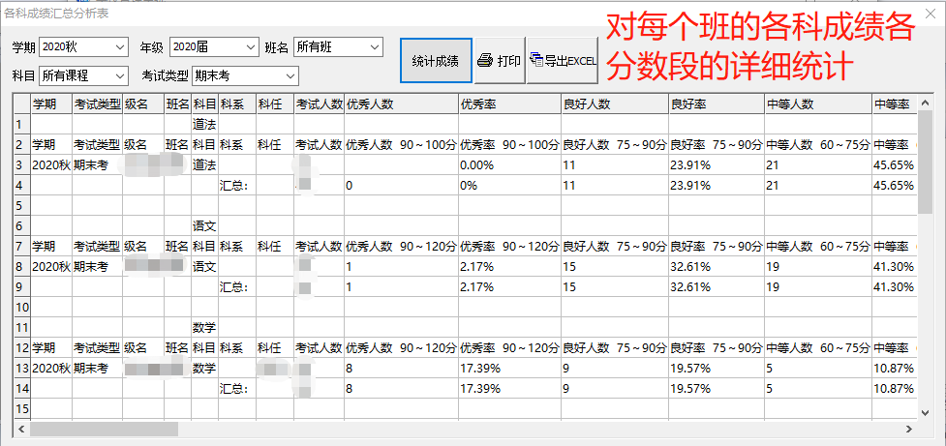Select the 中等人数 column header in the top header row
946x446 pixels.
(818, 104)
